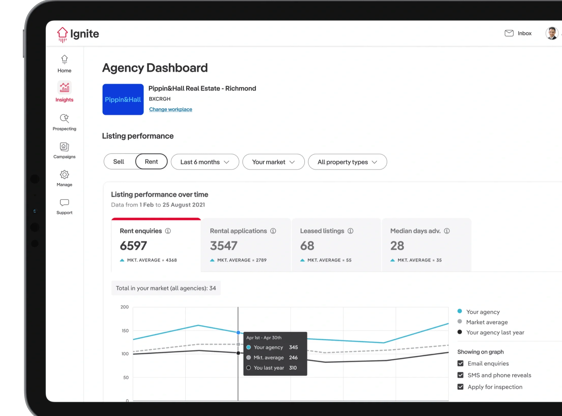This screenshot has height=416, width=562.
Task: Open the Manage gear icon
Action: [x=64, y=175]
